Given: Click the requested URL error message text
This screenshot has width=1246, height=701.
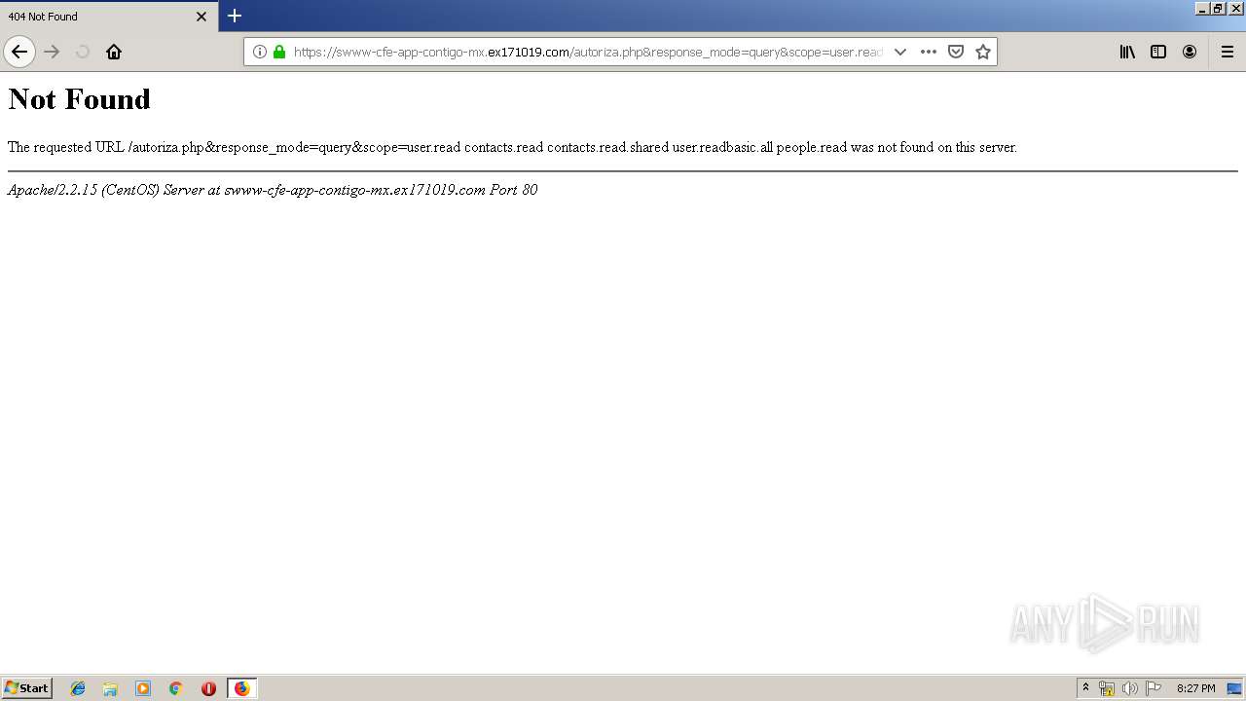Looking at the screenshot, I should (x=512, y=147).
